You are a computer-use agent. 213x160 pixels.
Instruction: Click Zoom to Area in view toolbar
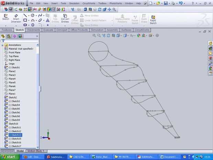(x=99, y=35)
